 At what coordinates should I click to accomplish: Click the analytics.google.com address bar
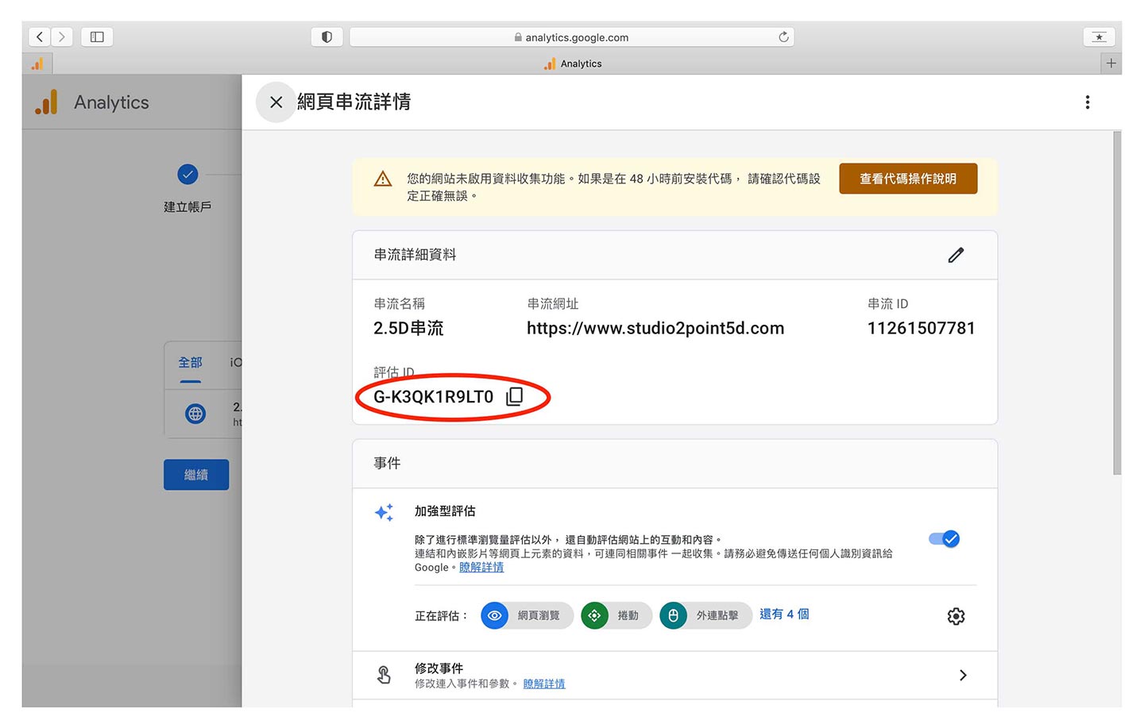click(x=572, y=37)
